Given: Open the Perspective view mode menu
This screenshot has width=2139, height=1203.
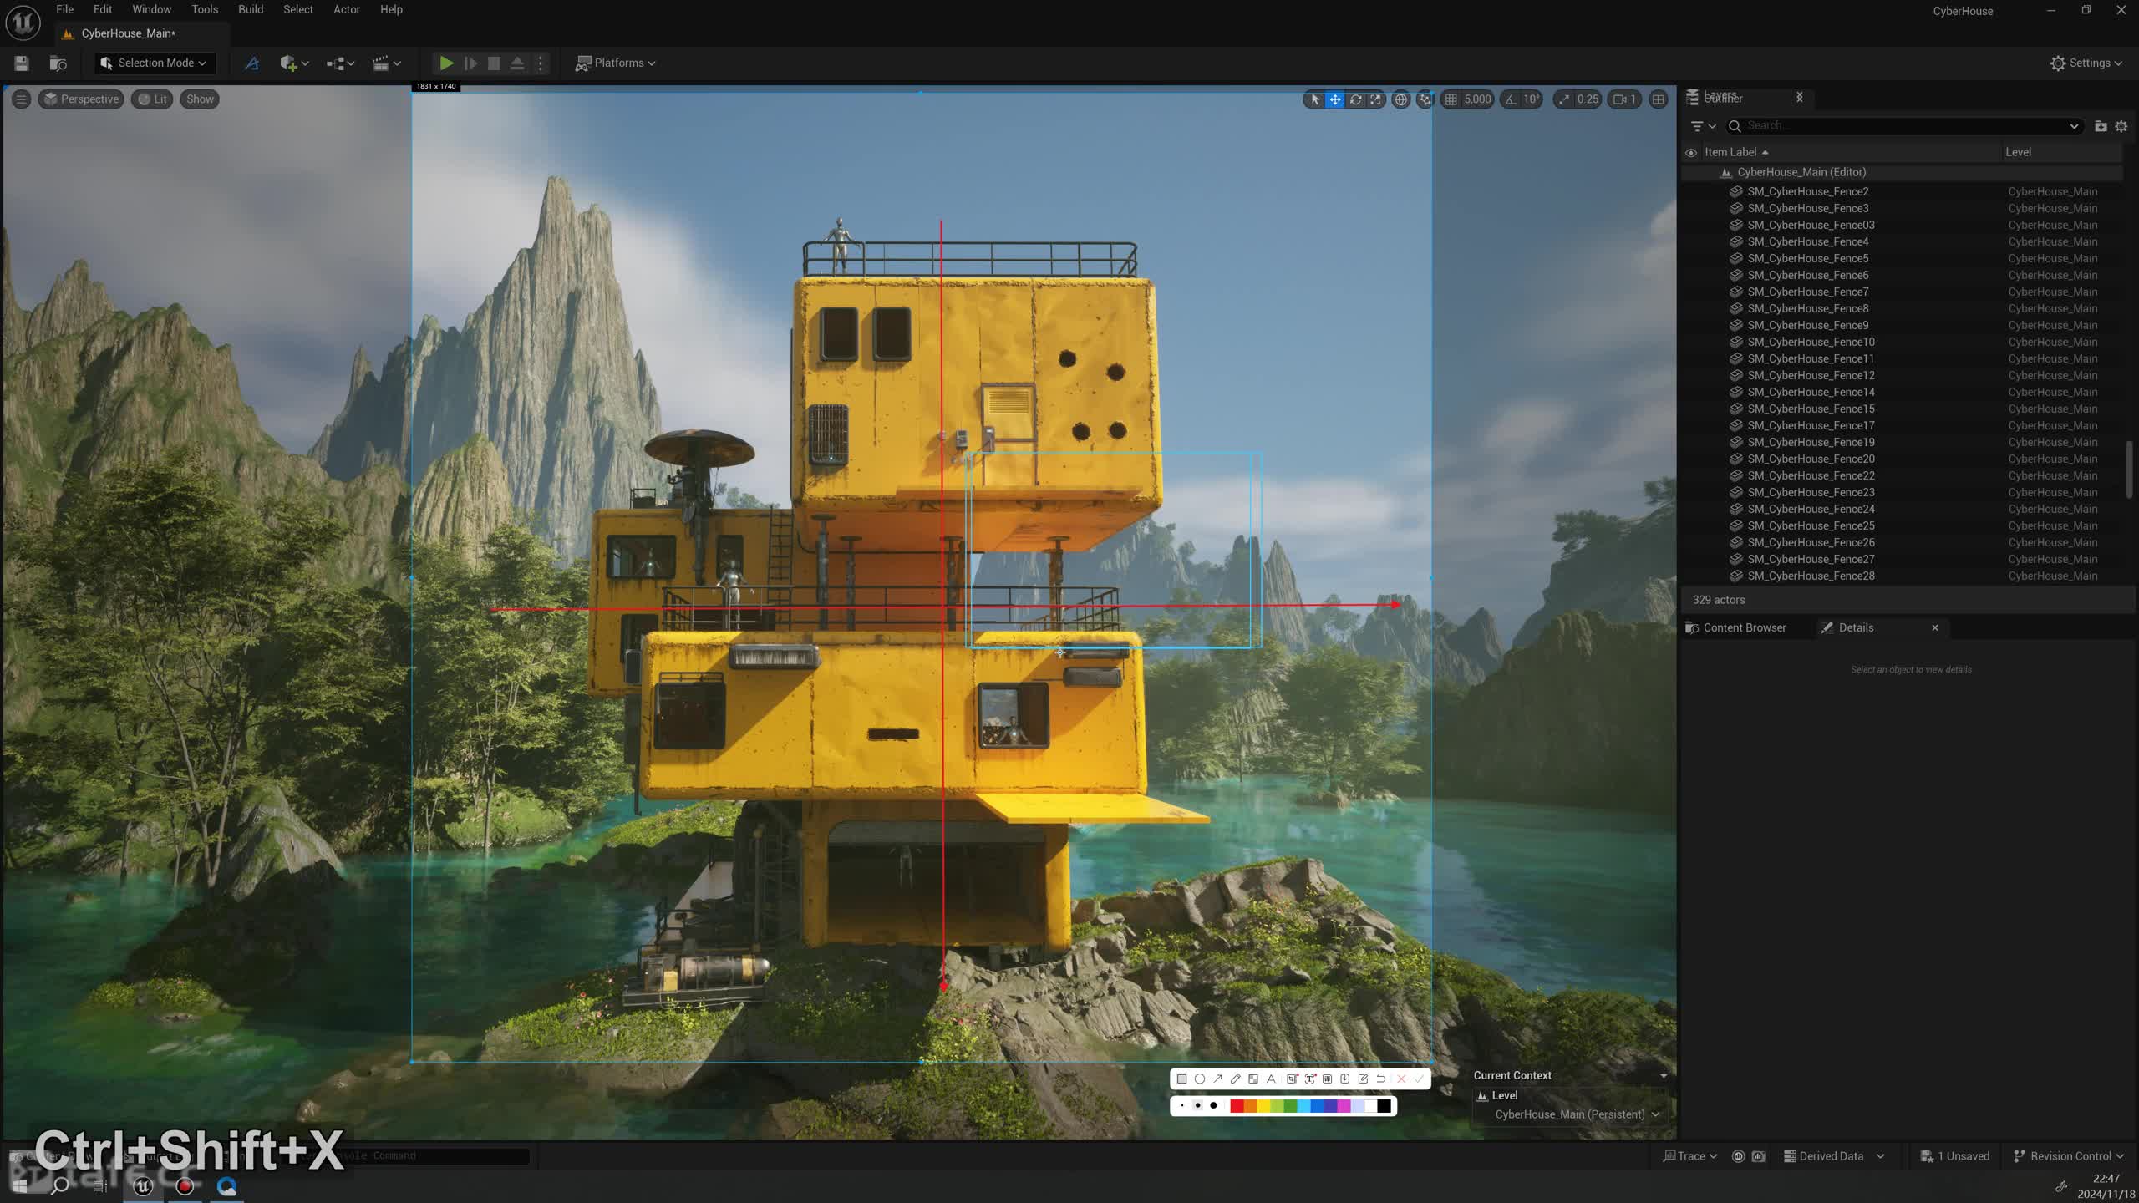Looking at the screenshot, I should 82,99.
